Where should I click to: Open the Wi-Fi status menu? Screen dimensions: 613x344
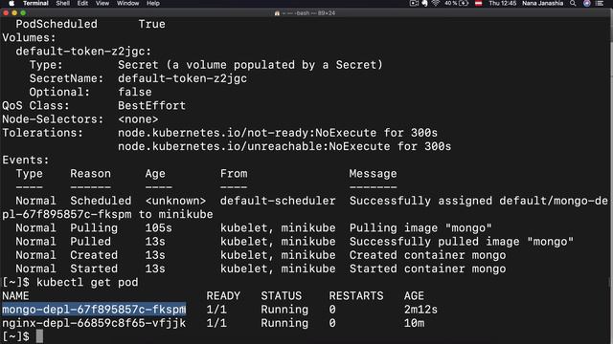[436, 3]
